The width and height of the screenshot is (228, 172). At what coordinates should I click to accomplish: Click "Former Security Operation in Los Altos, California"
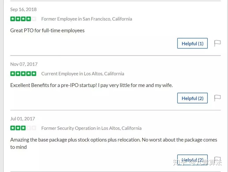(x=91, y=128)
